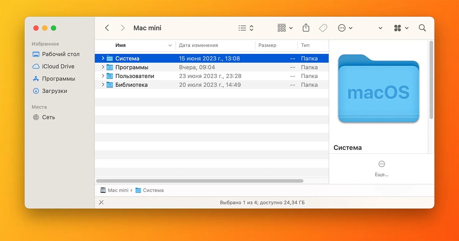Click the large macOS folder preview
The width and height of the screenshot is (459, 241).
(x=379, y=89)
